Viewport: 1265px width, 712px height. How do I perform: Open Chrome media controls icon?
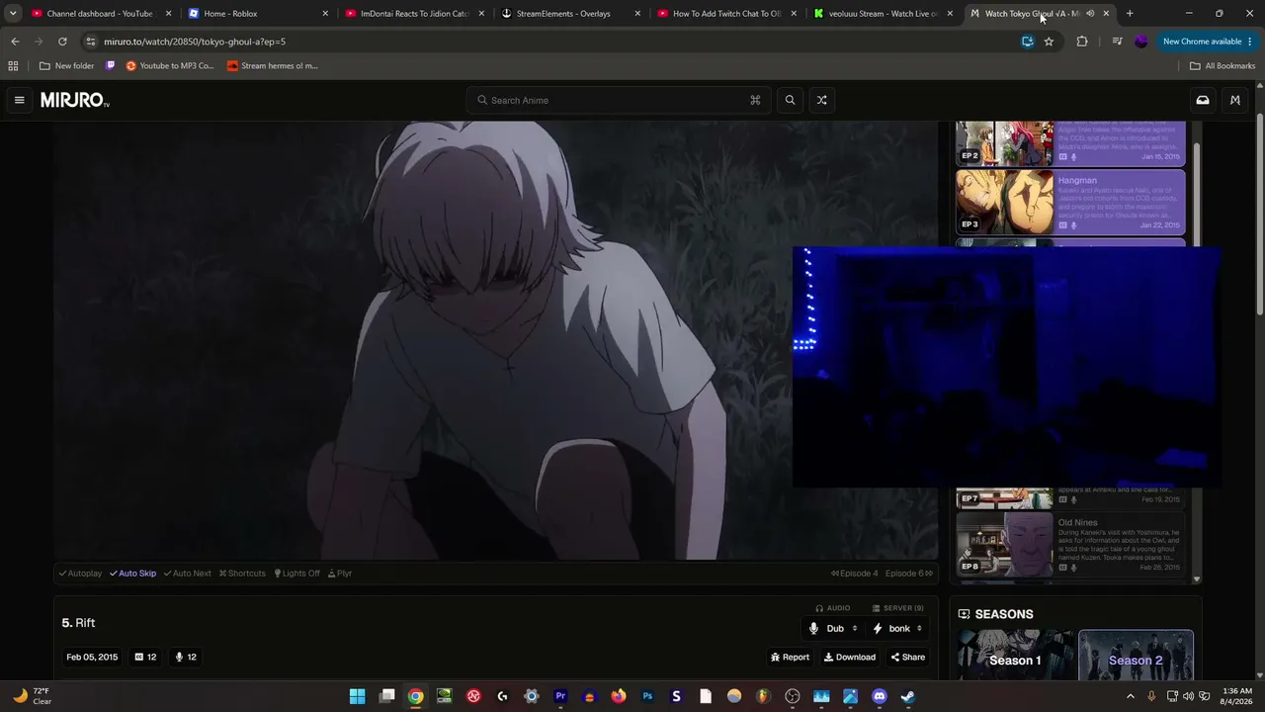1117,42
